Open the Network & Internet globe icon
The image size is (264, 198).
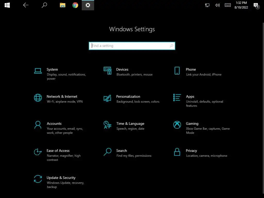(38, 98)
